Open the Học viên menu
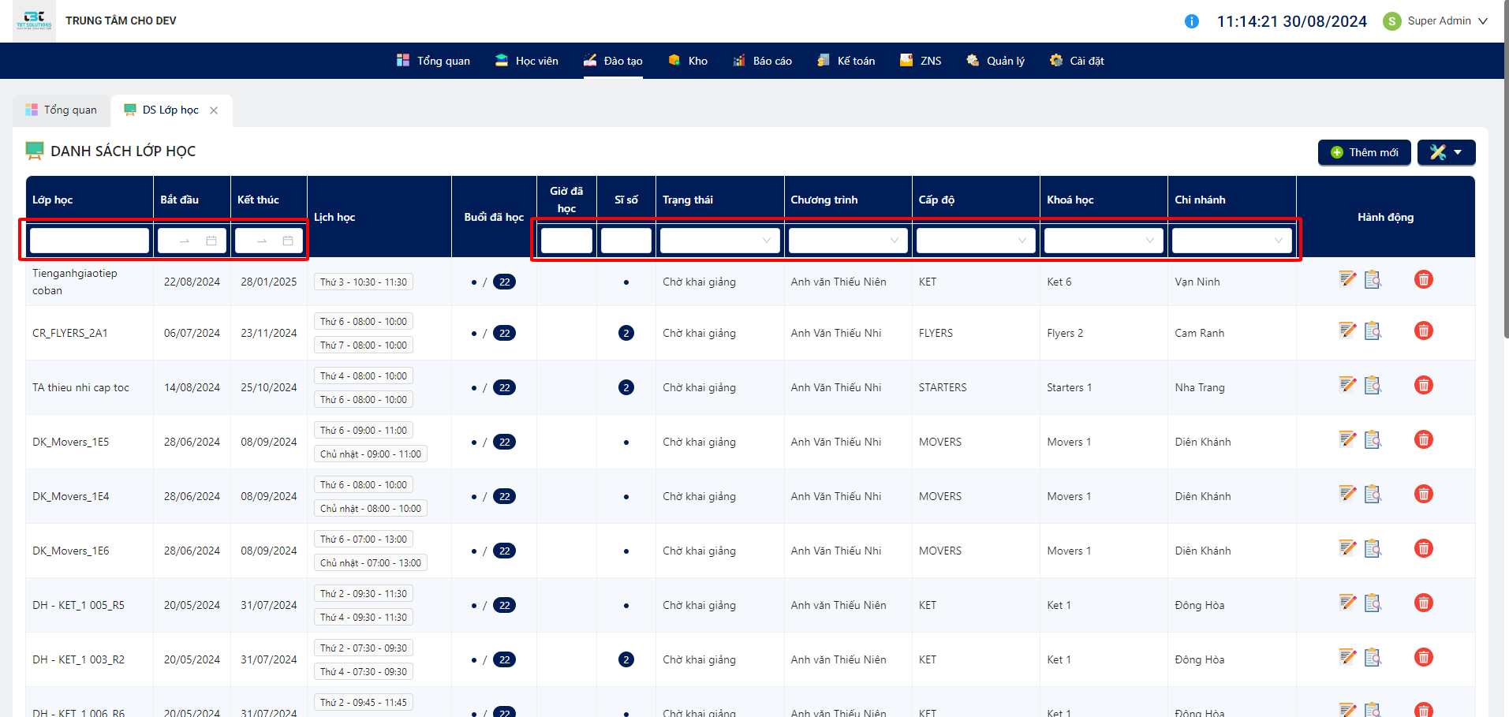The height and width of the screenshot is (717, 1509). click(526, 61)
